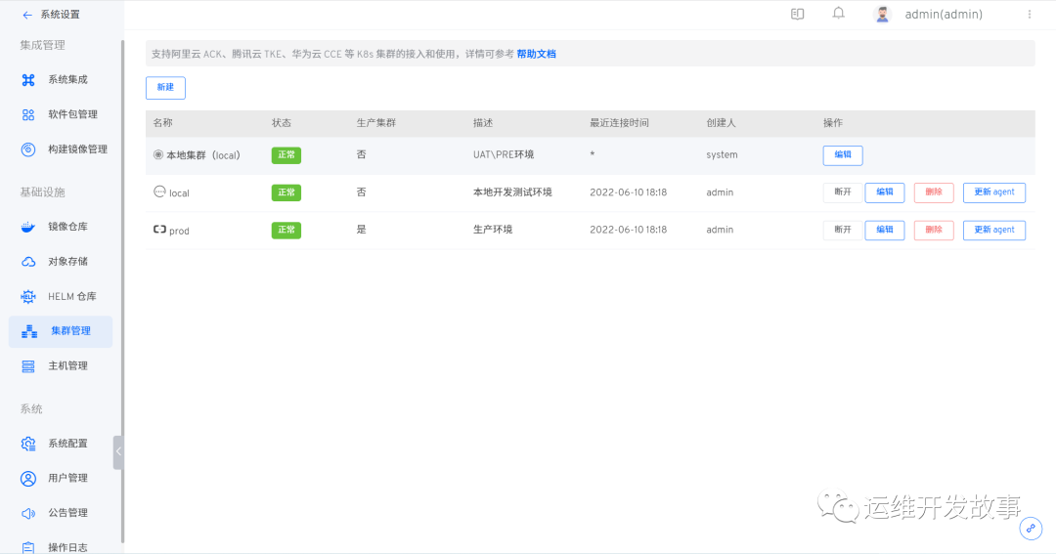Click the system creator cell
Screen dimensions: 1056x554
click(722, 154)
